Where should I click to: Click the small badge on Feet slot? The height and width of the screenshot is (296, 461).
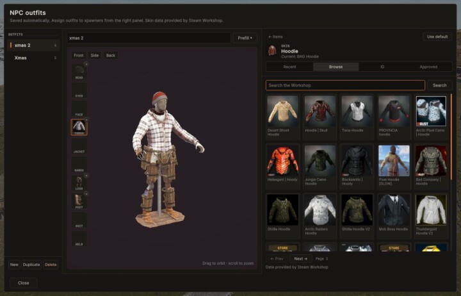pyautogui.click(x=86, y=194)
